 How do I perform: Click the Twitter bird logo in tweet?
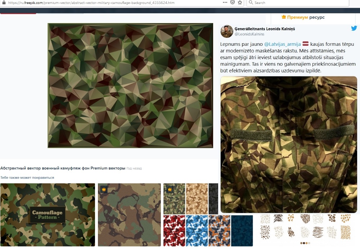pos(354,28)
